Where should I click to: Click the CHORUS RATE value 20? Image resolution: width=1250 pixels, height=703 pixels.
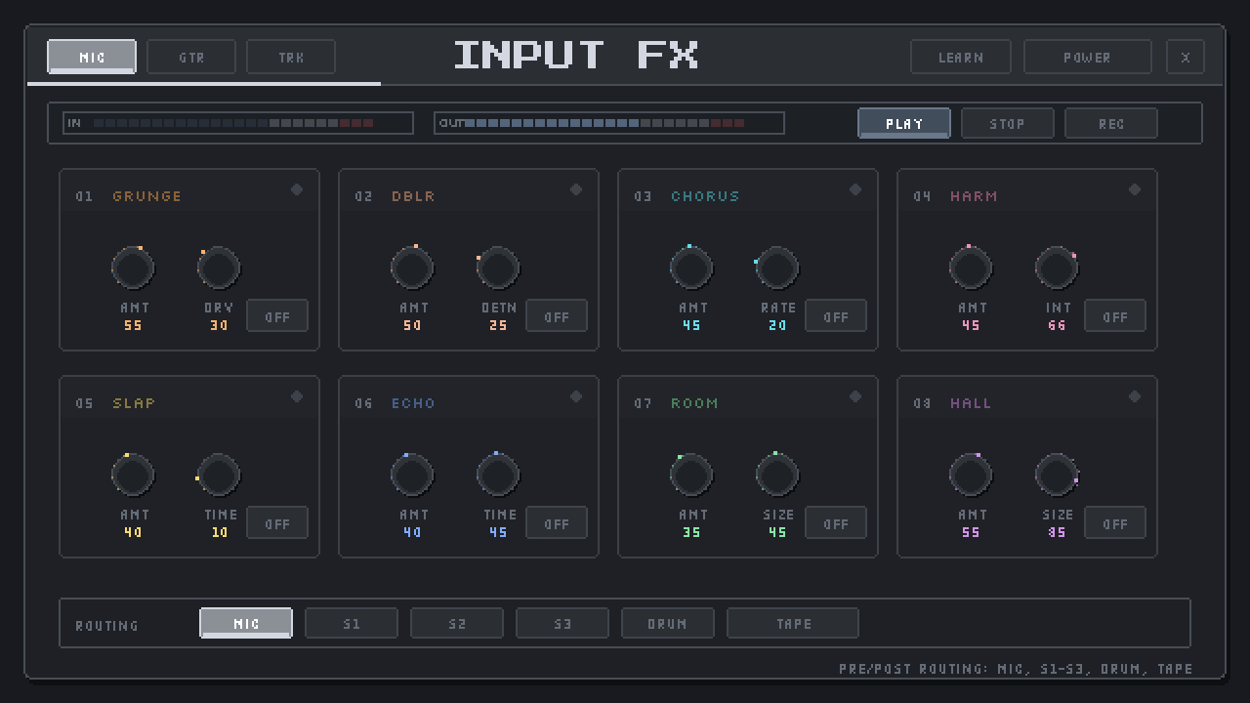777,325
